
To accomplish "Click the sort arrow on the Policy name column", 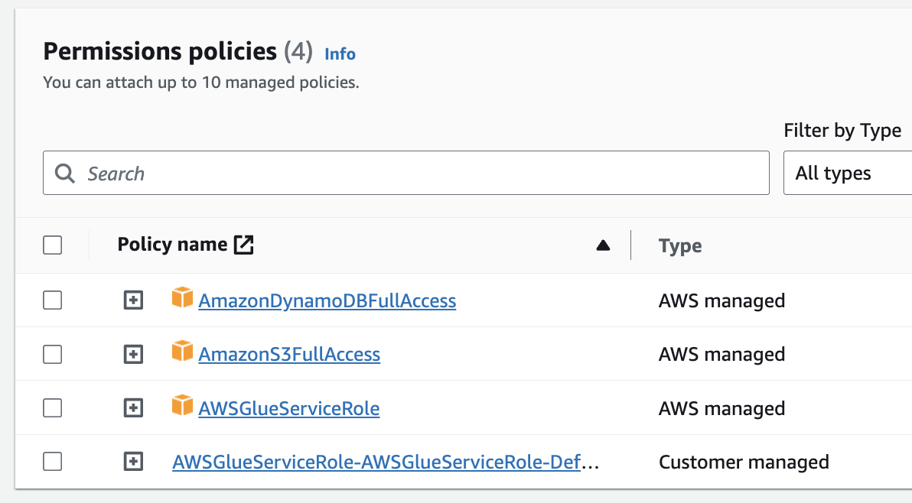I will (603, 245).
